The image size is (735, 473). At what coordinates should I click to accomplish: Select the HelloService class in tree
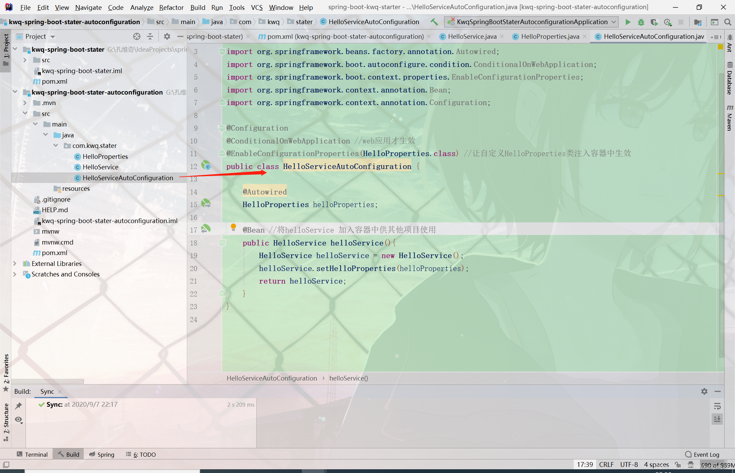pos(100,167)
